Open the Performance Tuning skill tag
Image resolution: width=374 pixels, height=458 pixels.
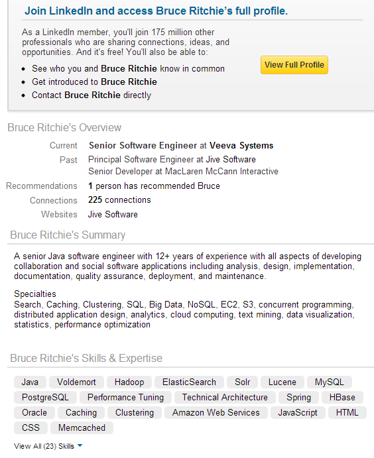point(125,397)
